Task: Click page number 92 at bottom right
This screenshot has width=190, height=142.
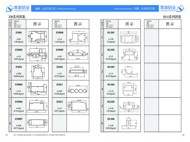Action: coord(183,135)
